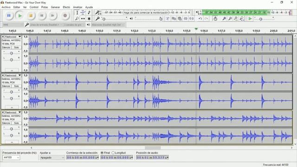297x167 pixels.
Task: Click the horizontal scrollbar thumb
Action: 153,148
